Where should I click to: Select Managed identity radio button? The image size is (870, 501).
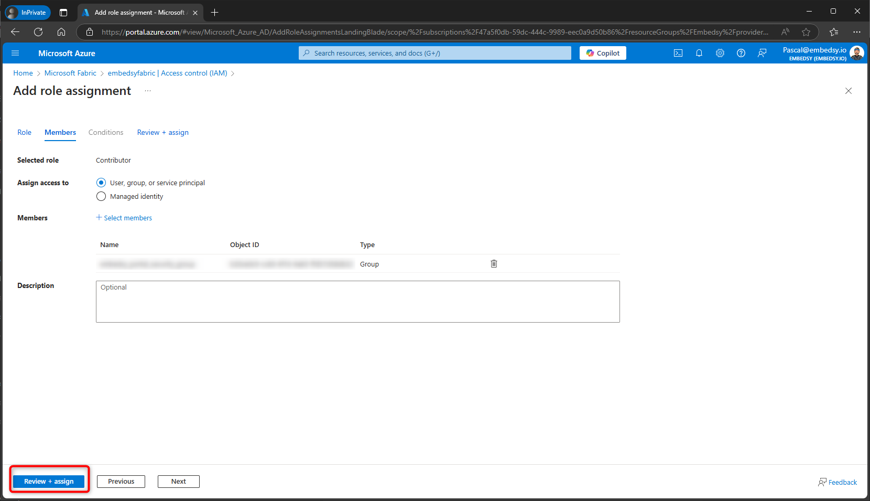[x=101, y=196]
